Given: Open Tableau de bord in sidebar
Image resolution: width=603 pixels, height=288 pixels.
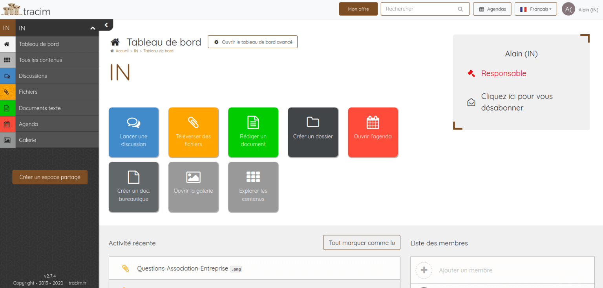Looking at the screenshot, I should (49, 44).
